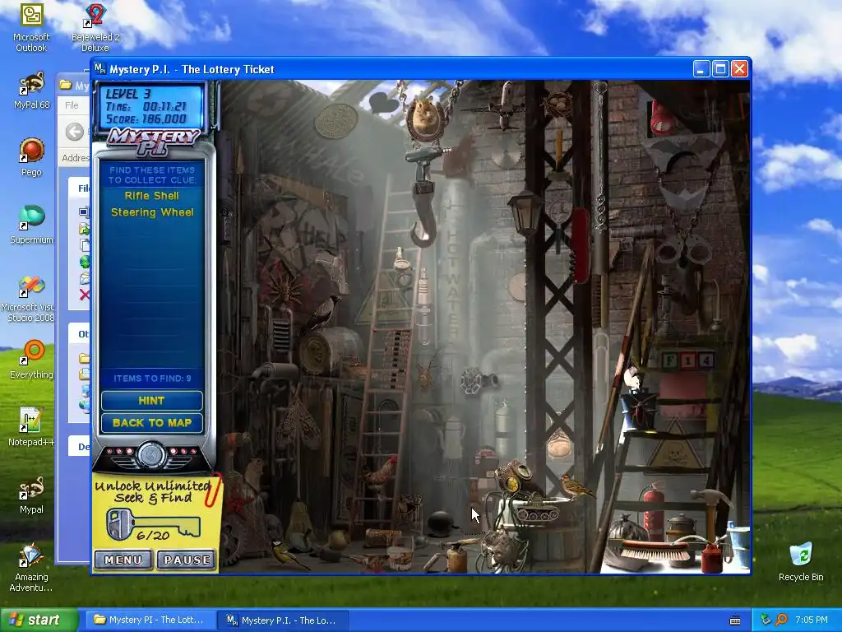Minimize the Mystery P.I. window
This screenshot has height=632, width=842.
(x=701, y=69)
